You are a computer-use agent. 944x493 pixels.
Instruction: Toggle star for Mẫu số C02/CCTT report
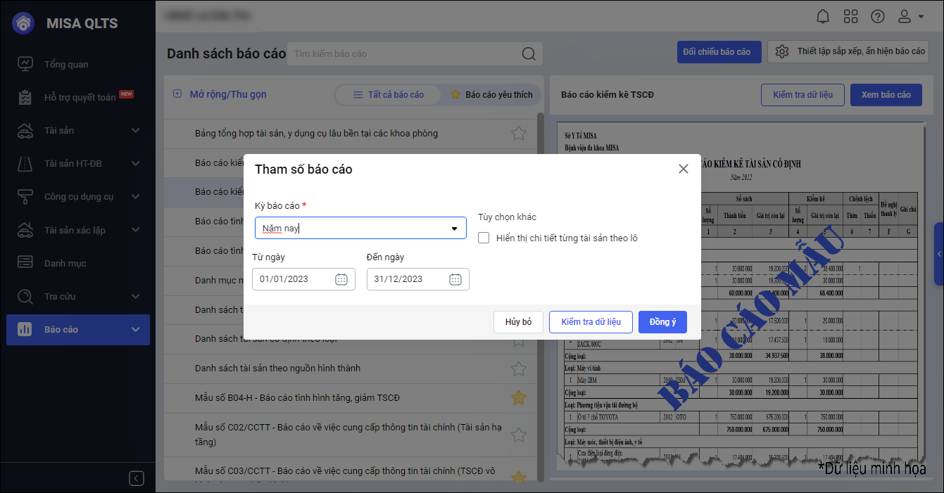click(x=519, y=435)
